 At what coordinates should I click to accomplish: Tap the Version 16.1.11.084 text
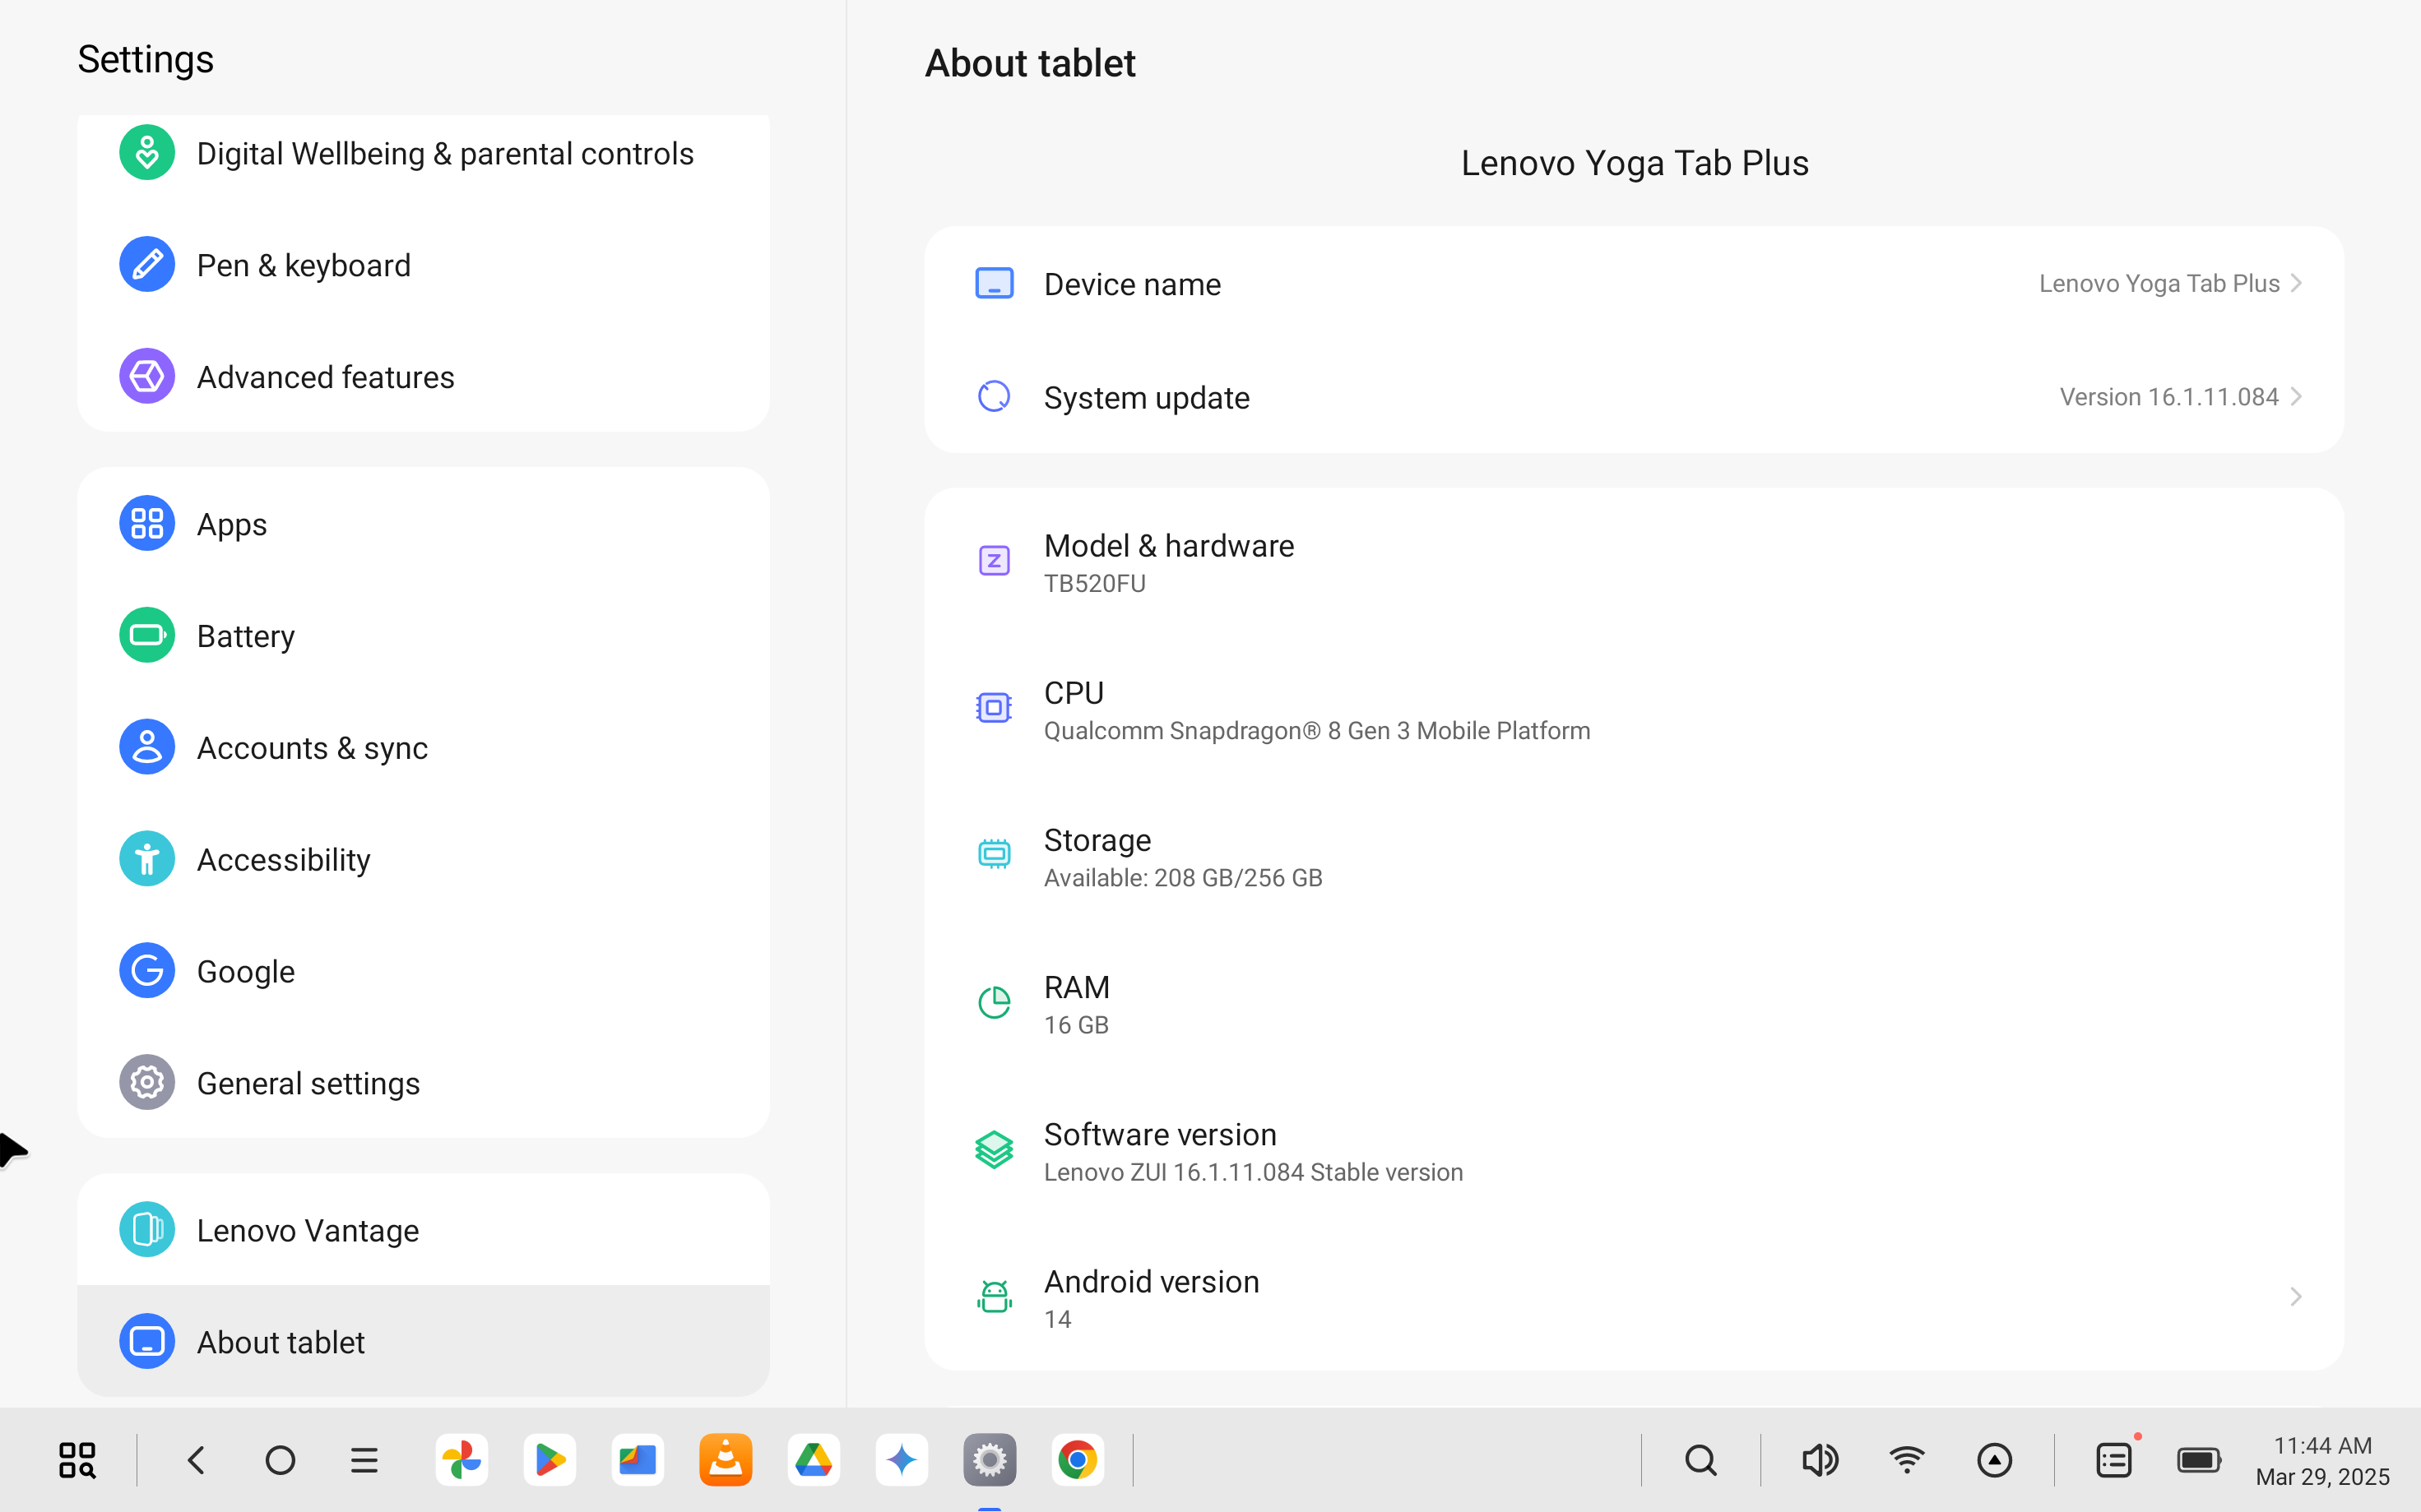2169,397
